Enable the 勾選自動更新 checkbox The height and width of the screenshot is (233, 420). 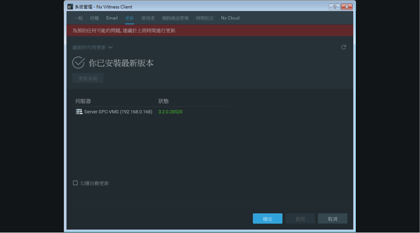pos(75,183)
